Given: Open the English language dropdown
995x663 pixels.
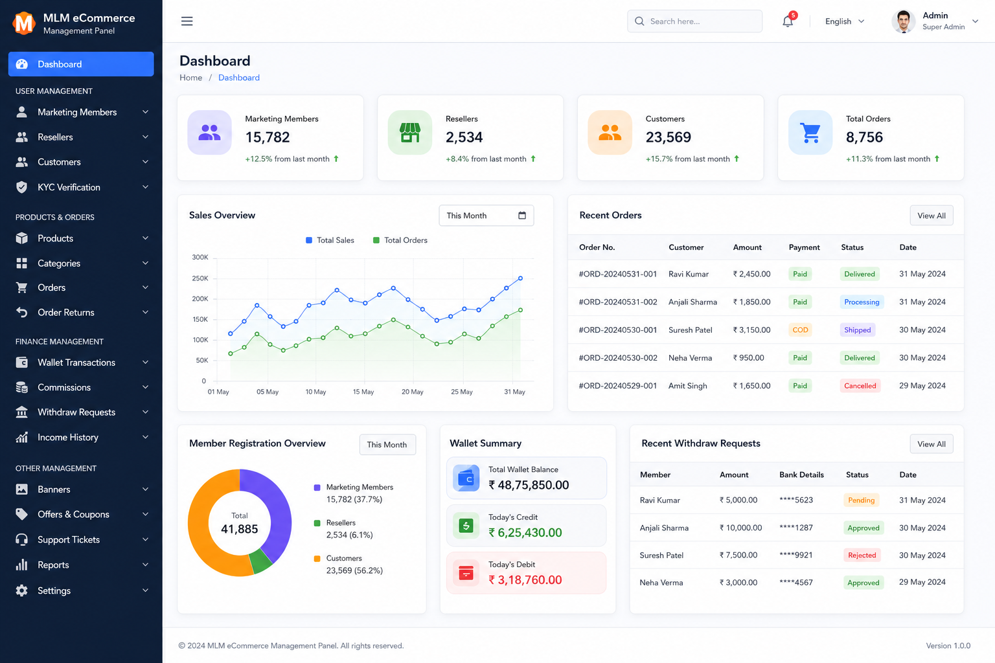Looking at the screenshot, I should pyautogui.click(x=845, y=21).
